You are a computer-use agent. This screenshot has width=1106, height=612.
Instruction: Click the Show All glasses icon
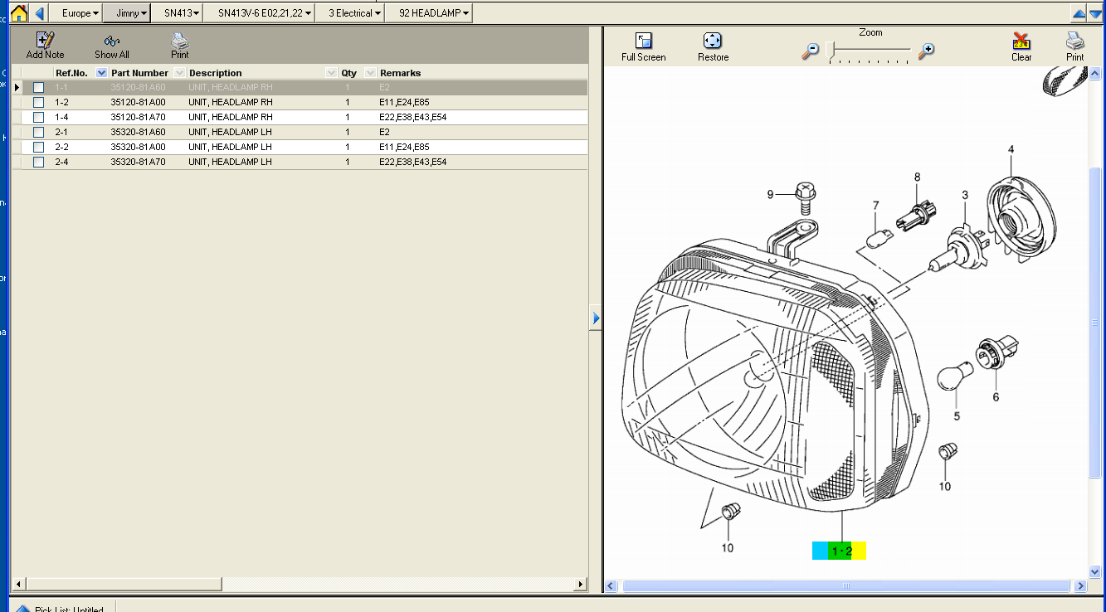[x=112, y=41]
